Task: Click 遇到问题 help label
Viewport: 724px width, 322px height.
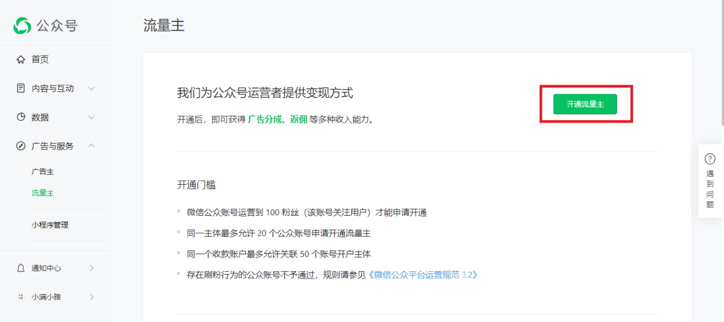Action: (x=710, y=189)
